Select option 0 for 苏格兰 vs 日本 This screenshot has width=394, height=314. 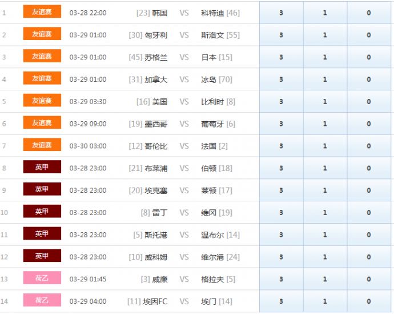pos(369,57)
